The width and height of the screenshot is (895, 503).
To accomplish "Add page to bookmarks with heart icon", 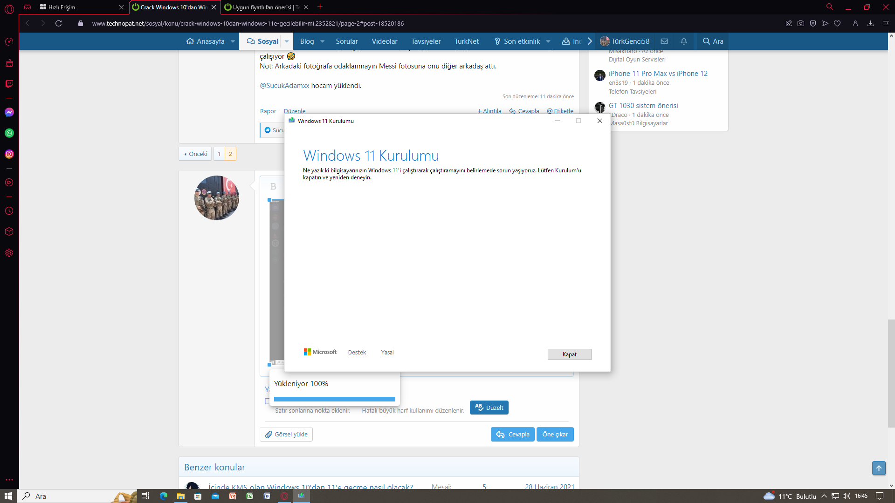I will click(837, 23).
